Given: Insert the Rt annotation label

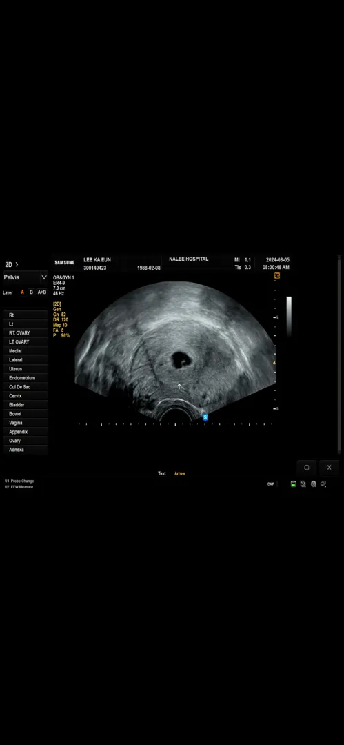Looking at the screenshot, I should tap(26, 315).
